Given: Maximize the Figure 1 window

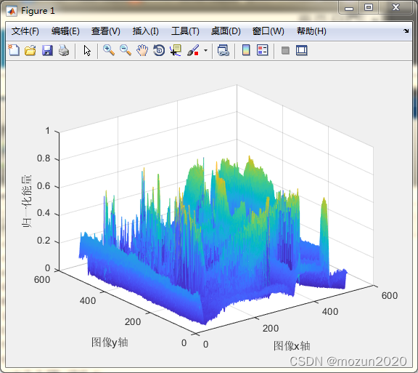Looking at the screenshot, I should (369, 8).
